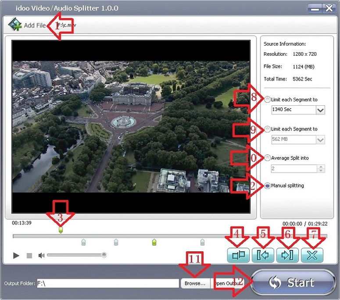Viewport: 340px width, 300px height.
Task: Expand the 562 MB dropdown
Action: pyautogui.click(x=320, y=140)
